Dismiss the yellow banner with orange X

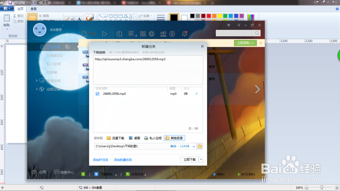[x=261, y=43]
